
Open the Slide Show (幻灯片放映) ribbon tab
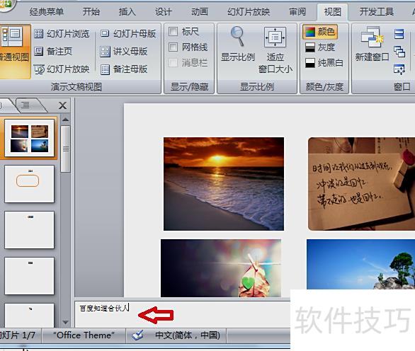point(249,11)
